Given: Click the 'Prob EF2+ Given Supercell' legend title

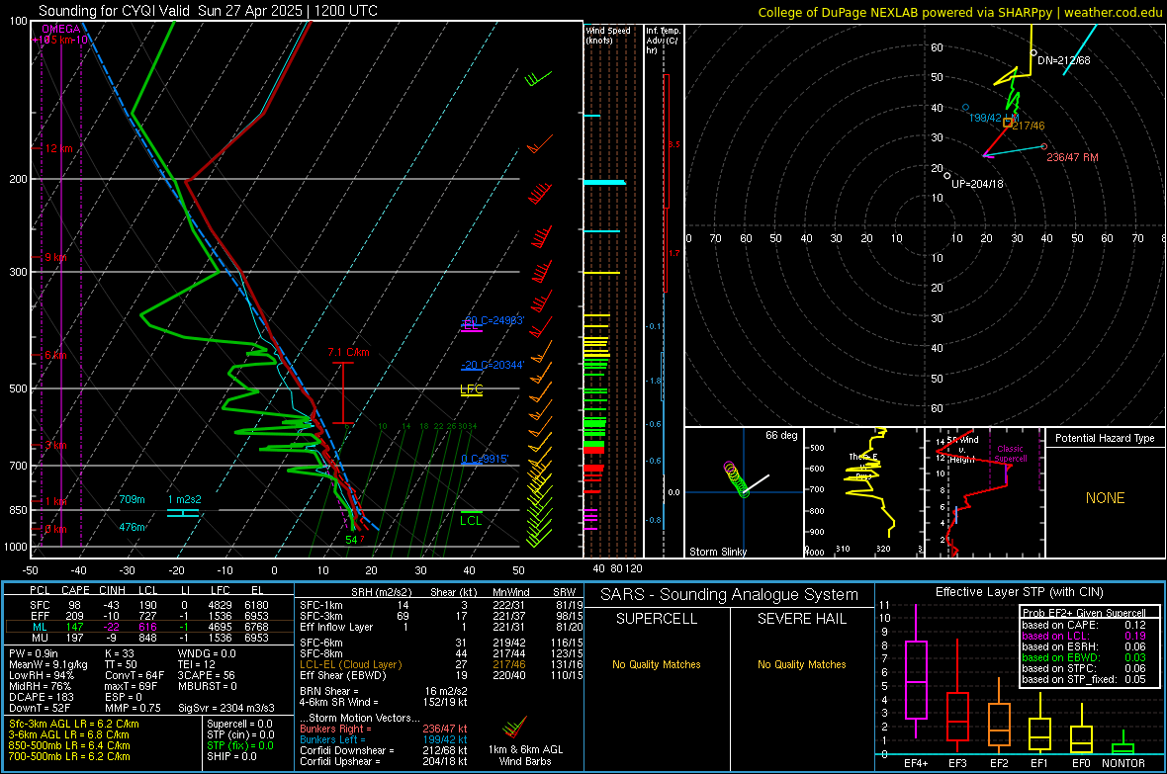Looking at the screenshot, I should pyautogui.click(x=1084, y=613).
